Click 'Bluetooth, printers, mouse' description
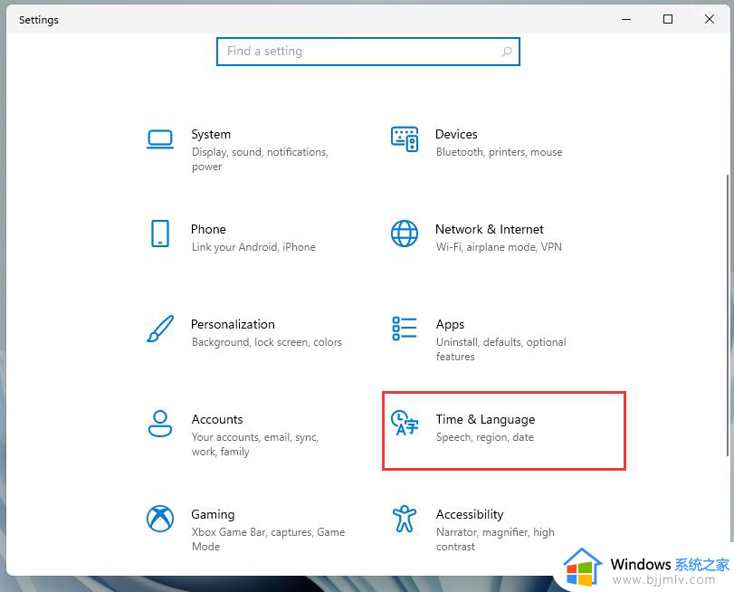The image size is (734, 592). (x=499, y=152)
